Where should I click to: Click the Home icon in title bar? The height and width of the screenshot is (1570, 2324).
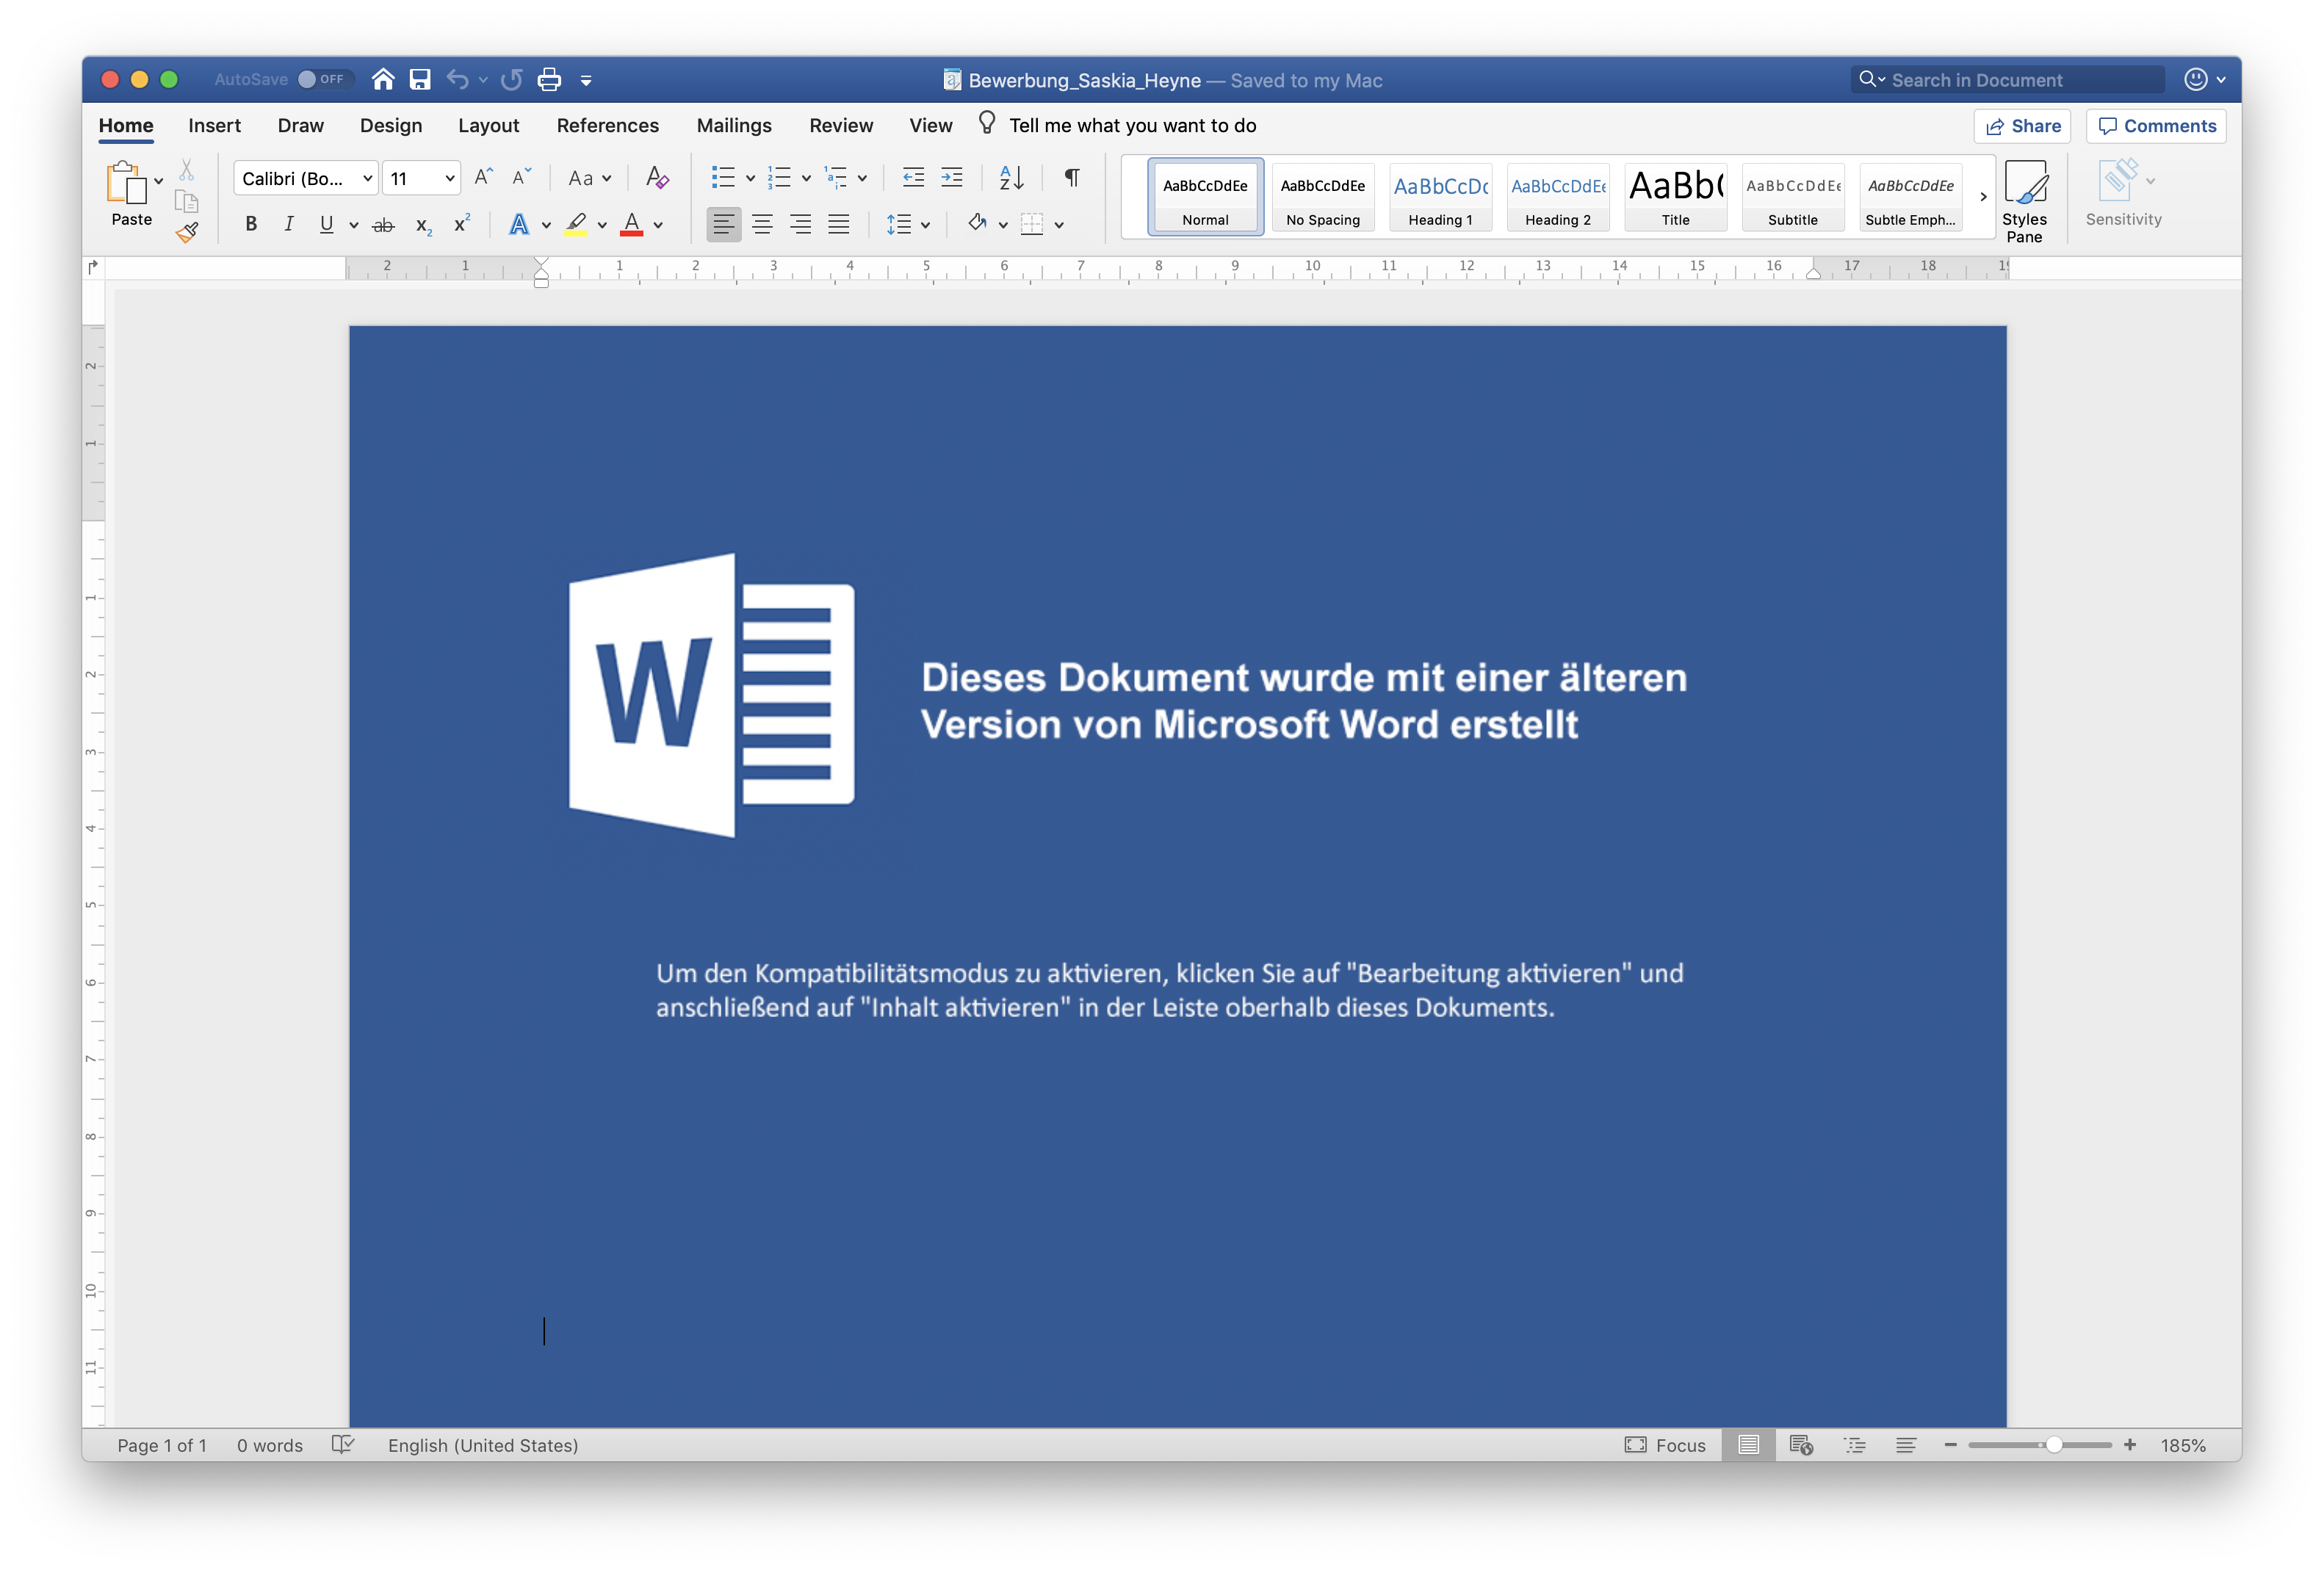382,79
